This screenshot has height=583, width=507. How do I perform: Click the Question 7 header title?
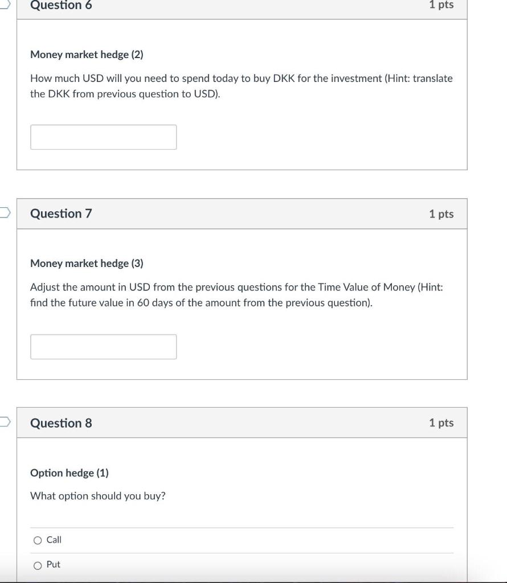click(x=61, y=214)
